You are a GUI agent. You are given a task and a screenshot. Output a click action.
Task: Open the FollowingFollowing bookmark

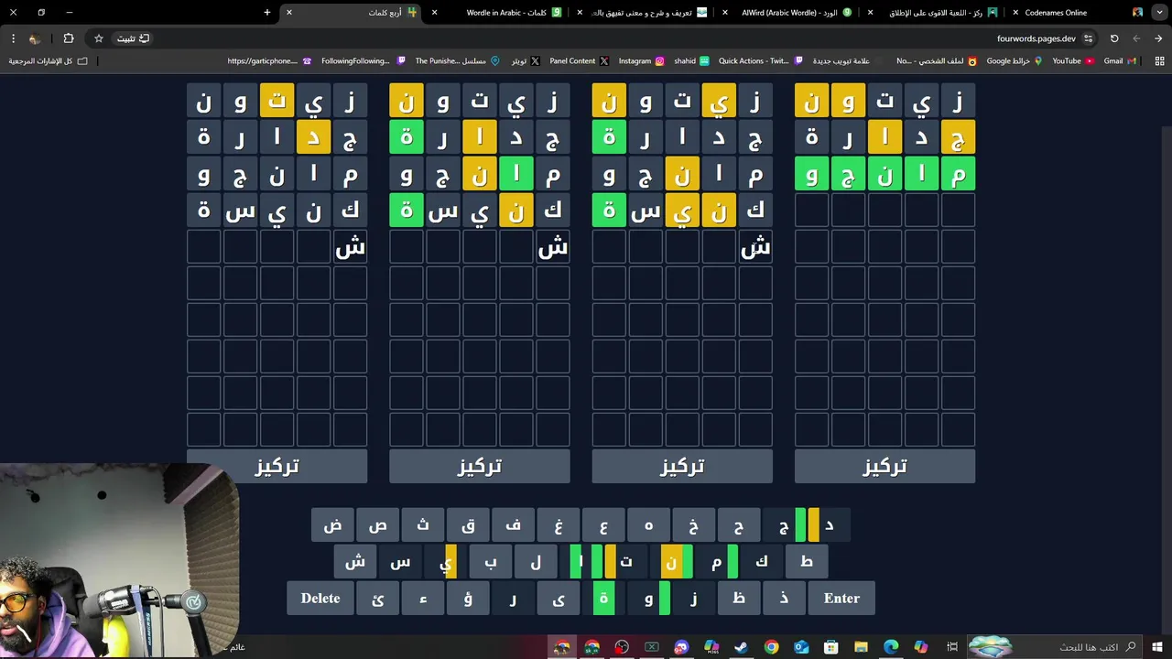tap(363, 60)
